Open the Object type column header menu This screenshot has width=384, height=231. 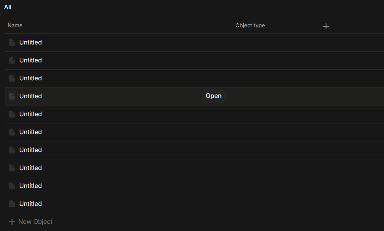click(x=250, y=25)
